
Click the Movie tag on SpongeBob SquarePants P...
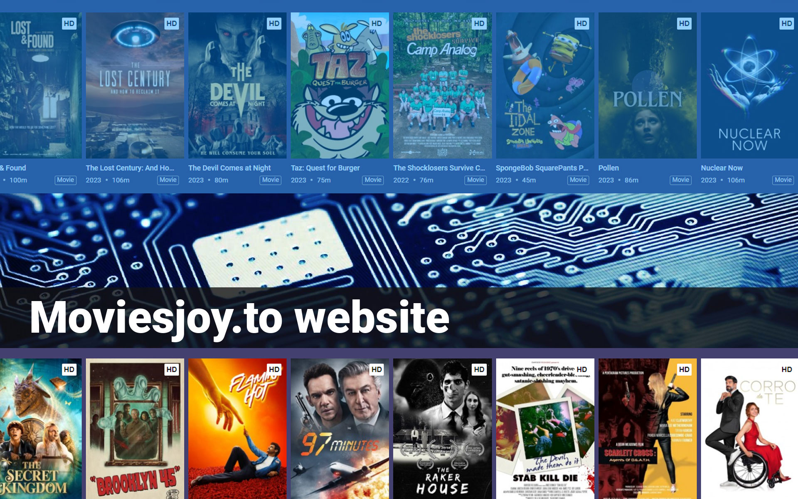[x=577, y=180]
